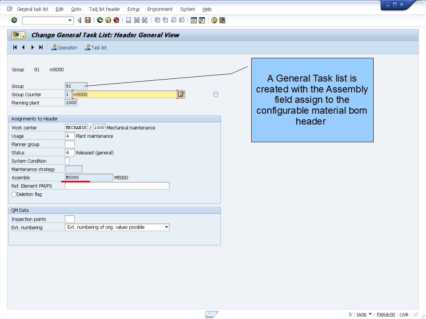Click the Save icon in the toolbar
Screen dimensions: 426x319
87,20
